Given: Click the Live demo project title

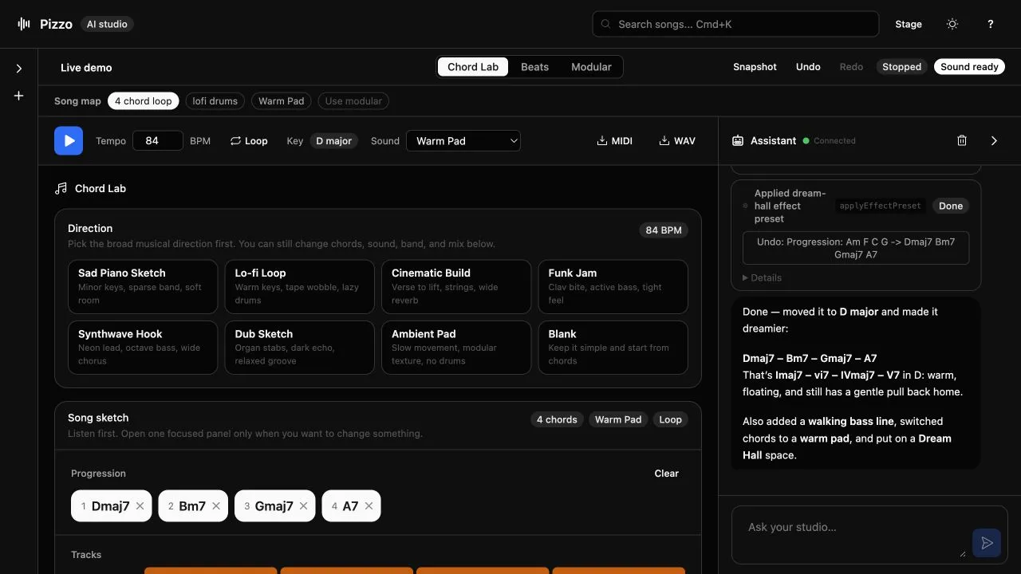Looking at the screenshot, I should click(86, 68).
